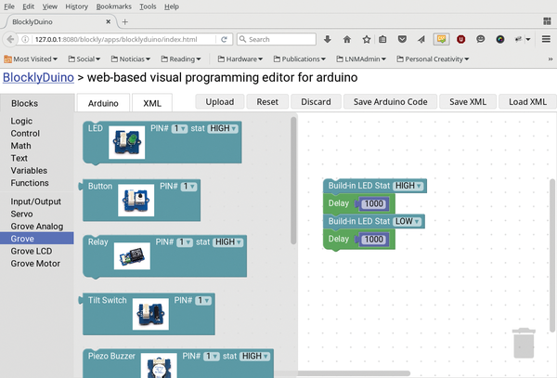Select the Variables block category
The height and width of the screenshot is (378, 557).
[x=29, y=171]
